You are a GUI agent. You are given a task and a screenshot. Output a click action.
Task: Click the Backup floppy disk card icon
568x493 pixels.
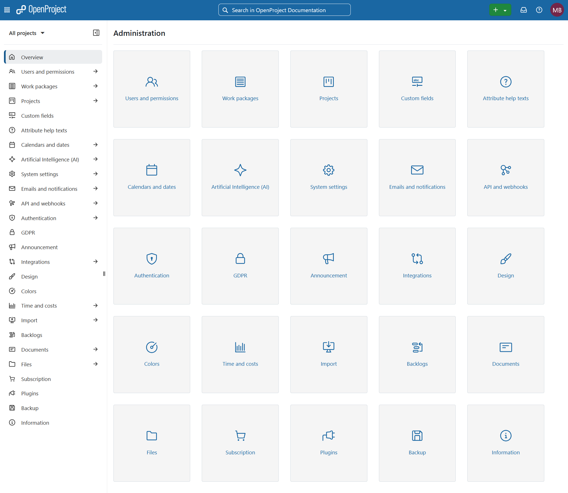[x=417, y=436]
